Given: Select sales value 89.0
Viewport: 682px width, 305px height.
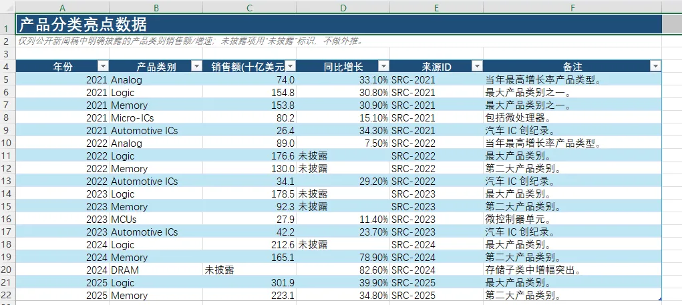Looking at the screenshot, I should (249, 143).
